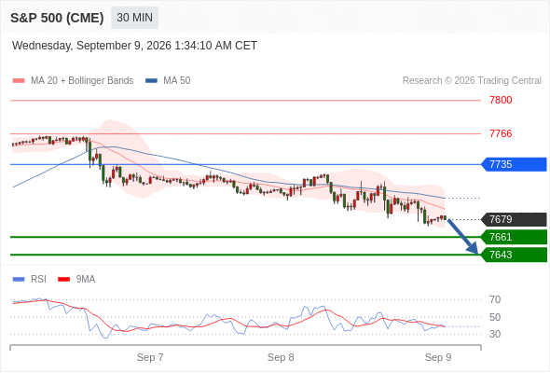
Task: Click the S&P 500 (CME) title
Action: [x=57, y=18]
